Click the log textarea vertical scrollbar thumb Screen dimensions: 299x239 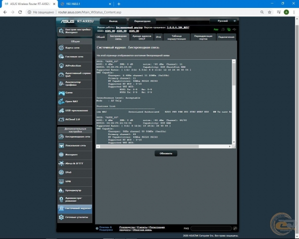(x=234, y=74)
